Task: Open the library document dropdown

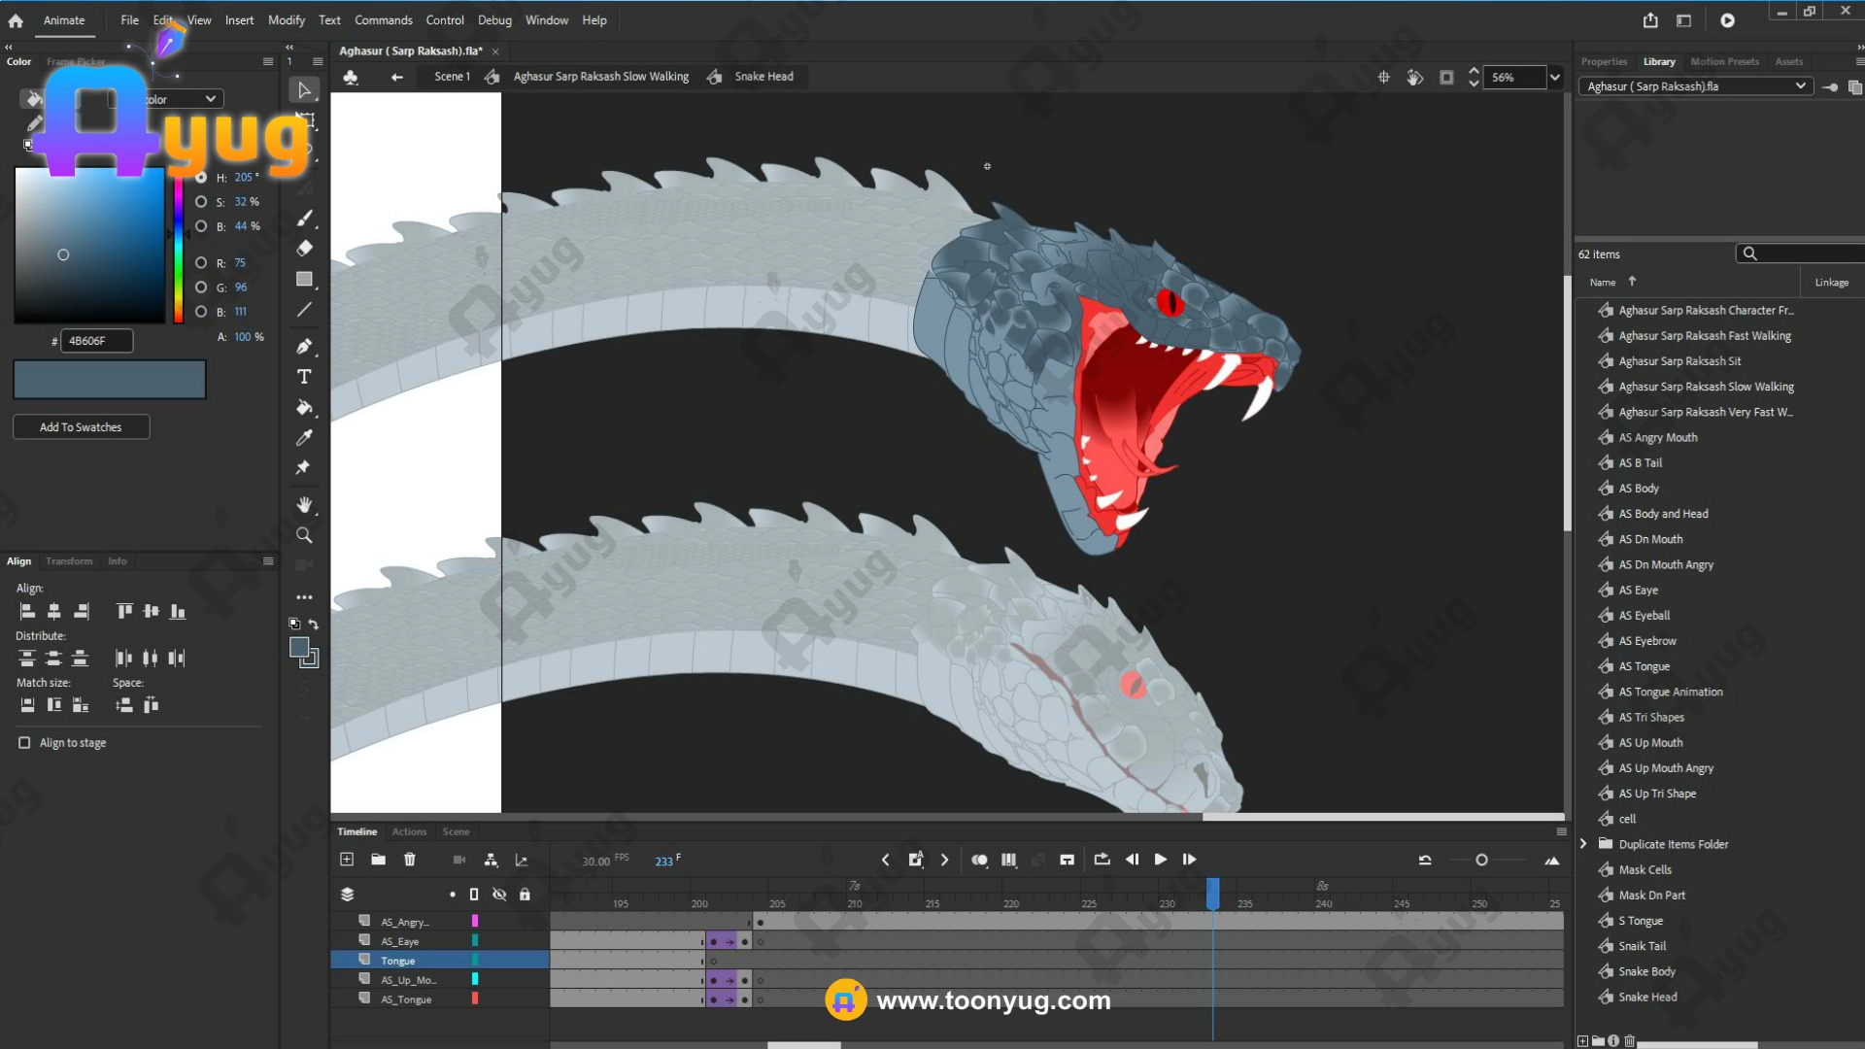Action: coord(1800,86)
